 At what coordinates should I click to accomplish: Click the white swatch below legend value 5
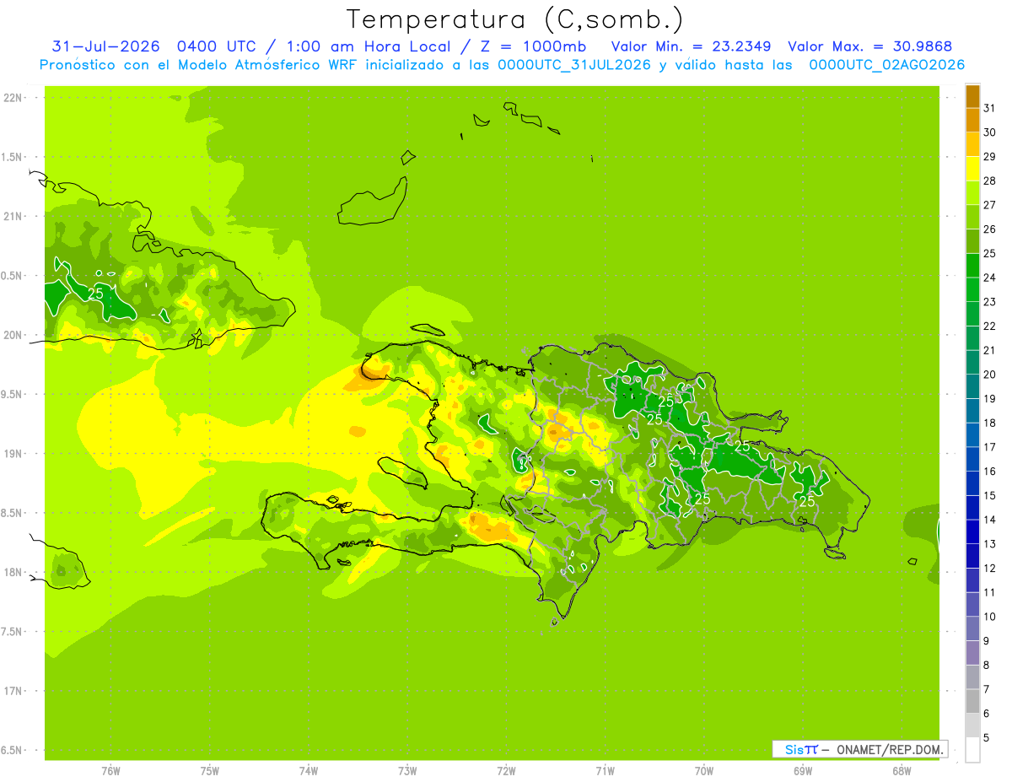(x=972, y=750)
